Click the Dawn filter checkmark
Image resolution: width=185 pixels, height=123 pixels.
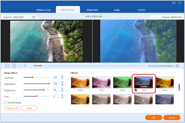[136, 90]
